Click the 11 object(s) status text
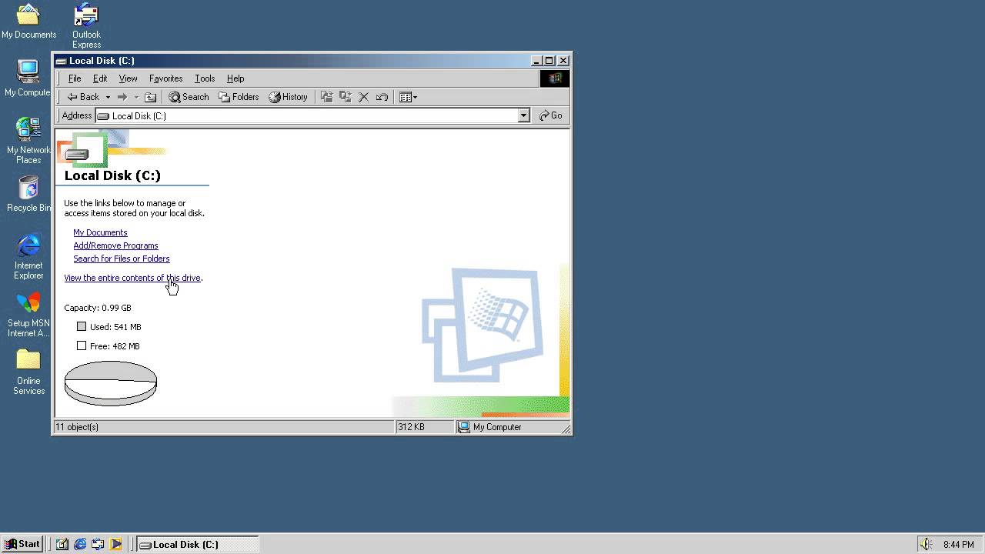Viewport: 985px width, 554px height. click(77, 427)
